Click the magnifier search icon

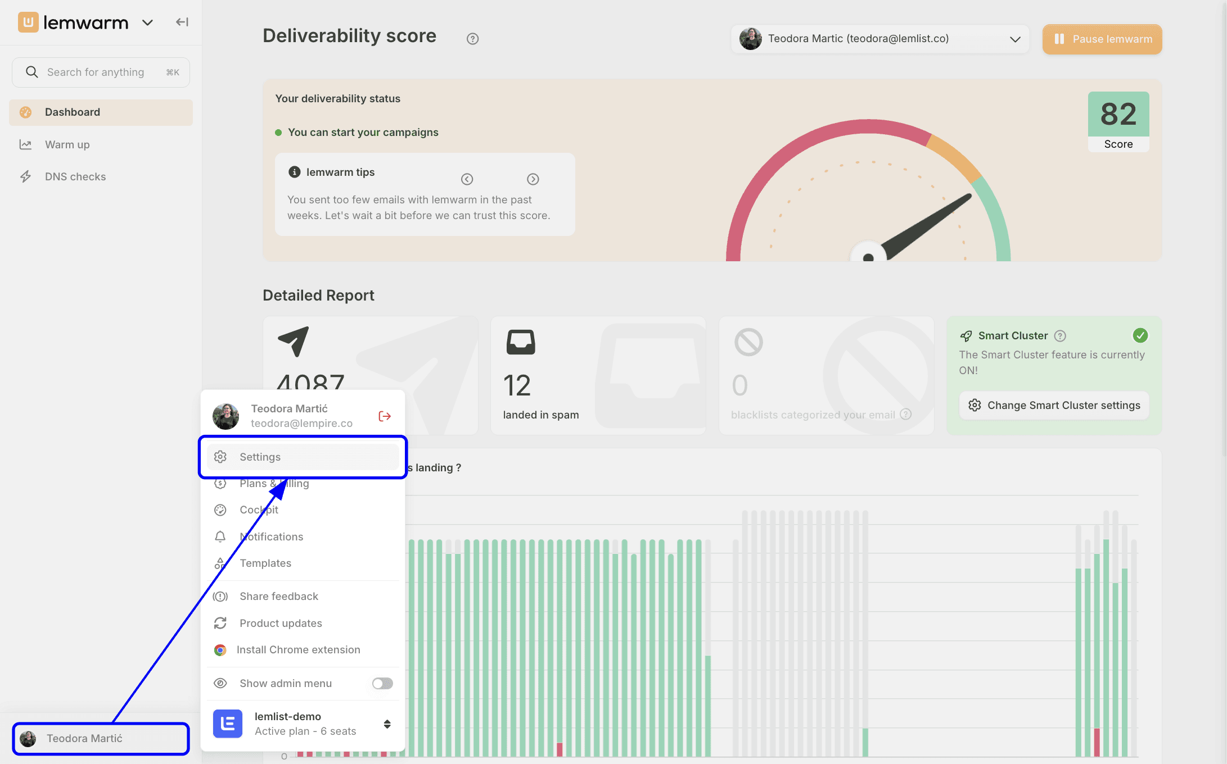pyautogui.click(x=32, y=72)
